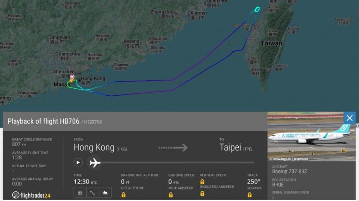Click the Boeing 737-83Z aircraft type
Viewport: 359px width, 201px height.
pyautogui.click(x=289, y=172)
